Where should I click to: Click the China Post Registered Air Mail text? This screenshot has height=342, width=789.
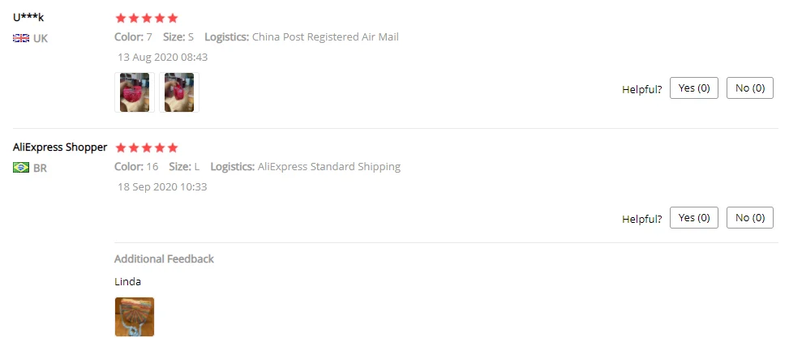pos(325,37)
